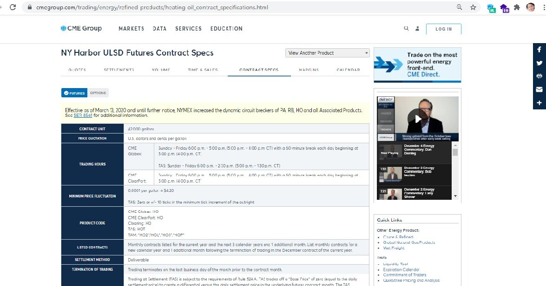
Task: Click the playlist scroll down arrow
Action: pyautogui.click(x=455, y=197)
